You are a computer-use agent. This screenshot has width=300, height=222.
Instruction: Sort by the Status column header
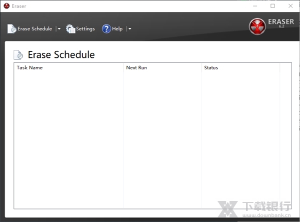[x=211, y=68]
